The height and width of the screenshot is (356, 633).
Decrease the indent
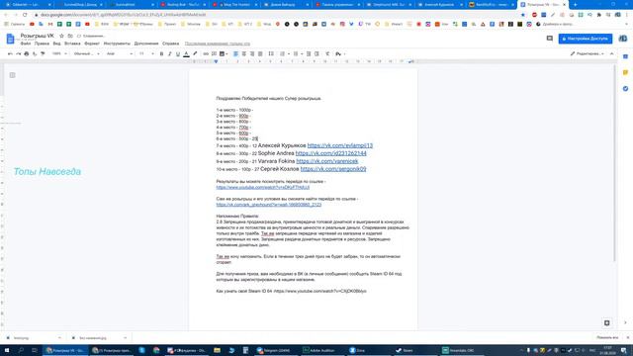(309, 53)
